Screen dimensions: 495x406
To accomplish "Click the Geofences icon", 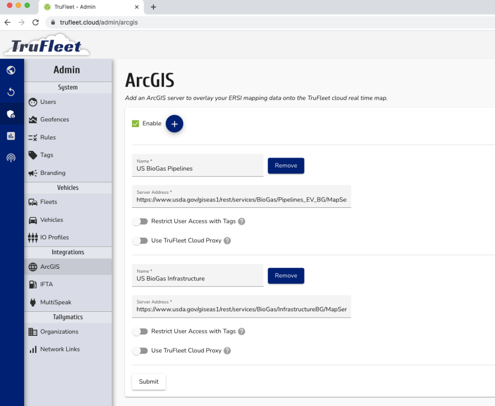I will (33, 120).
